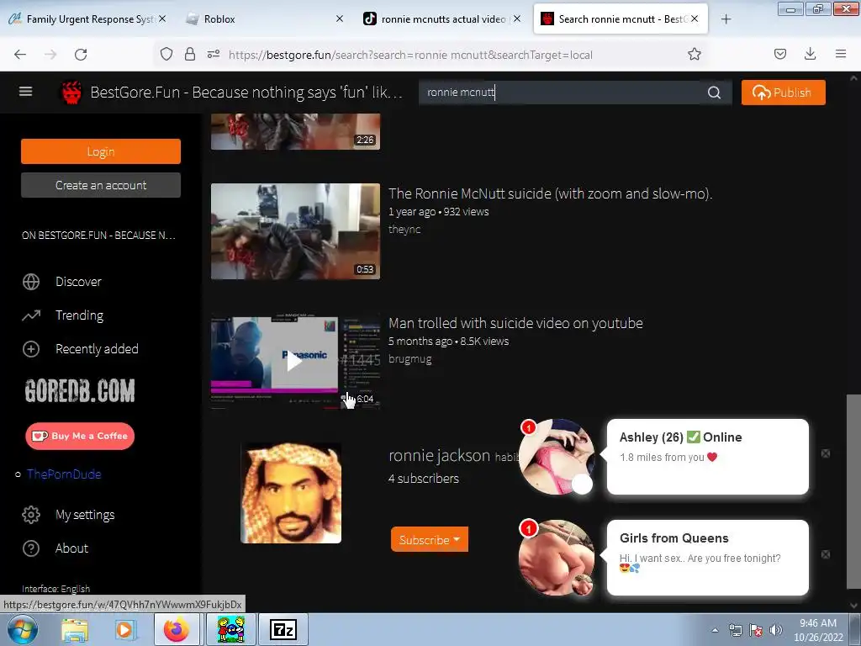861x646 pixels.
Task: Open the result thumbnail with 0:53 duration
Action: [295, 231]
